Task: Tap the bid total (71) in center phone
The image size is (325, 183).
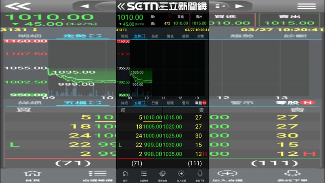Action: click(137, 163)
